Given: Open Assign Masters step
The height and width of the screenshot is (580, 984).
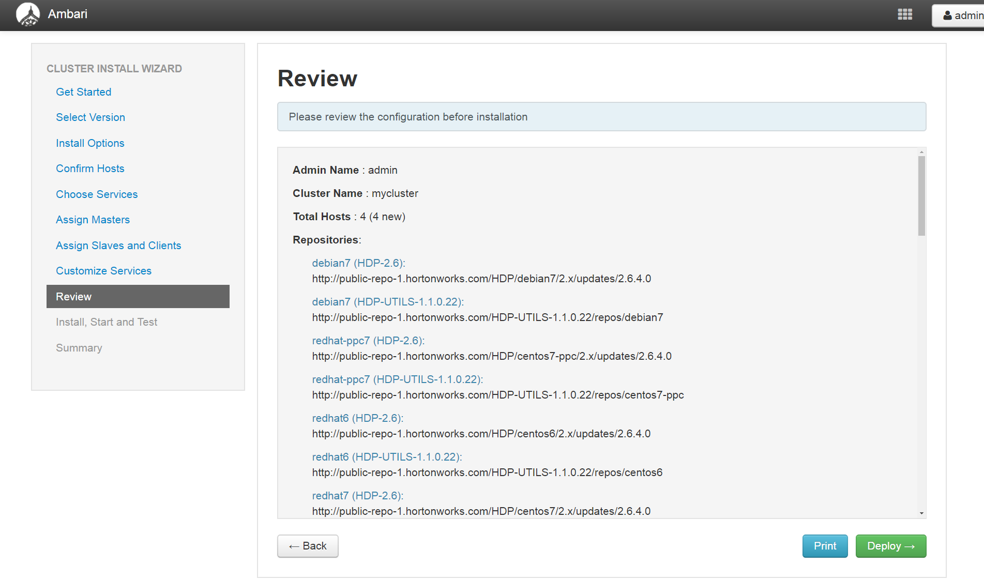Looking at the screenshot, I should 93,220.
